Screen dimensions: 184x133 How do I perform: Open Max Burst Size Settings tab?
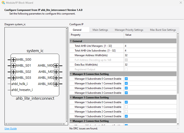point(163,30)
